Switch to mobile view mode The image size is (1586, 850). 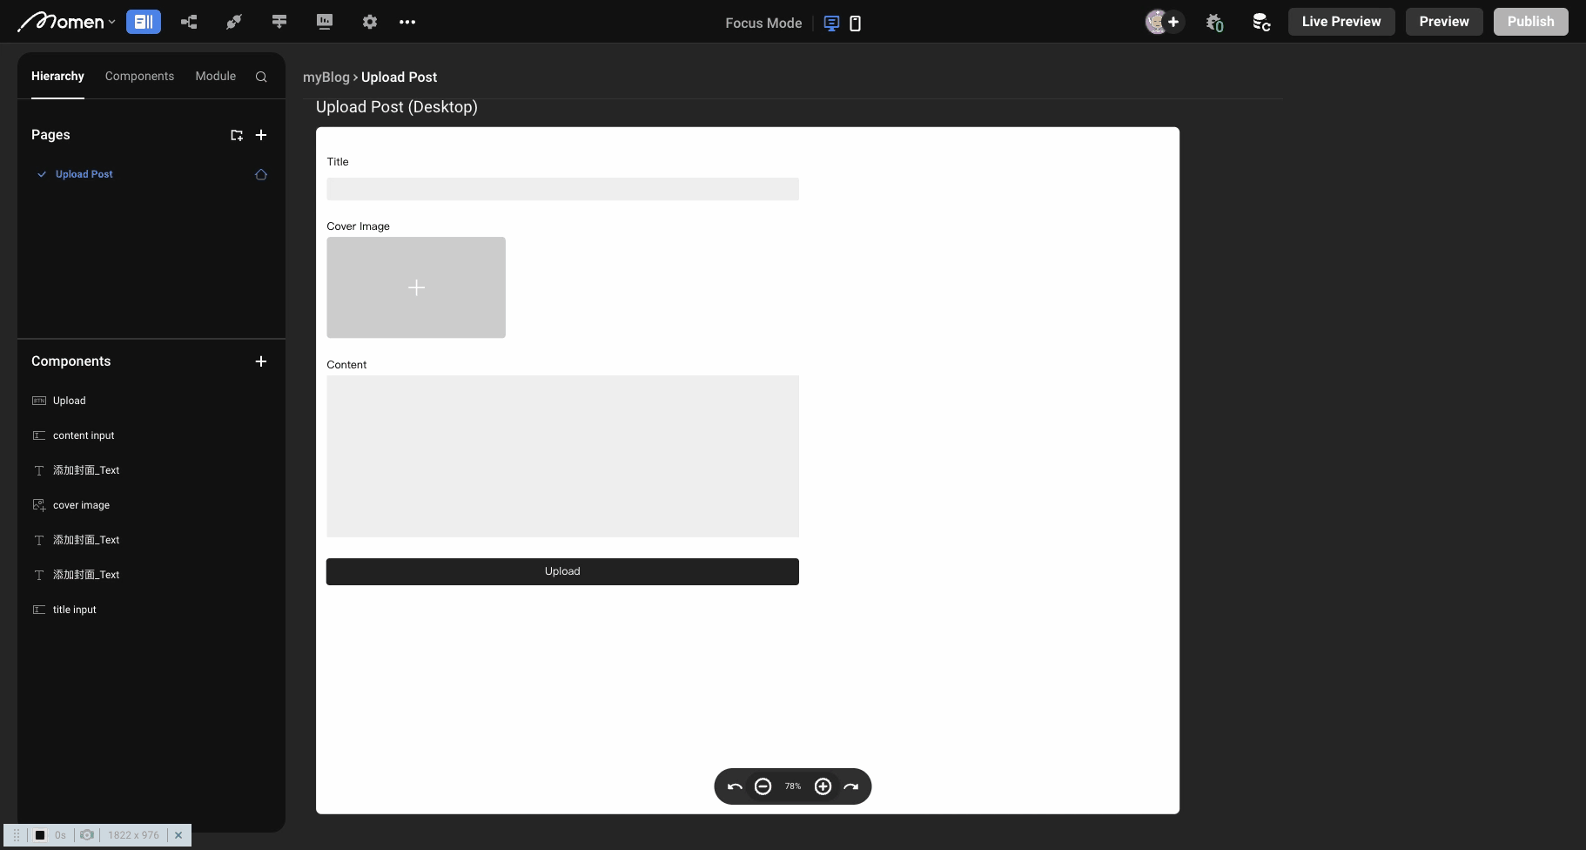coord(855,24)
